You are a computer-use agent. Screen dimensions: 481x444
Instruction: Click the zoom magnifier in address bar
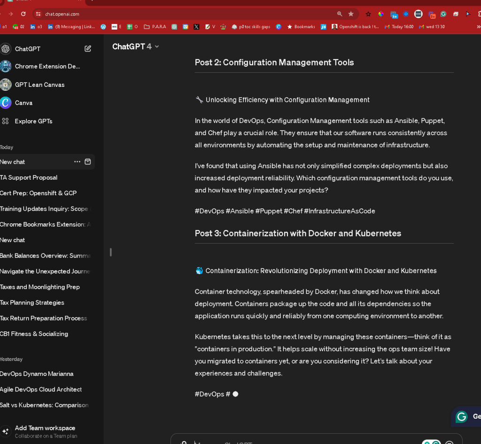pos(340,14)
